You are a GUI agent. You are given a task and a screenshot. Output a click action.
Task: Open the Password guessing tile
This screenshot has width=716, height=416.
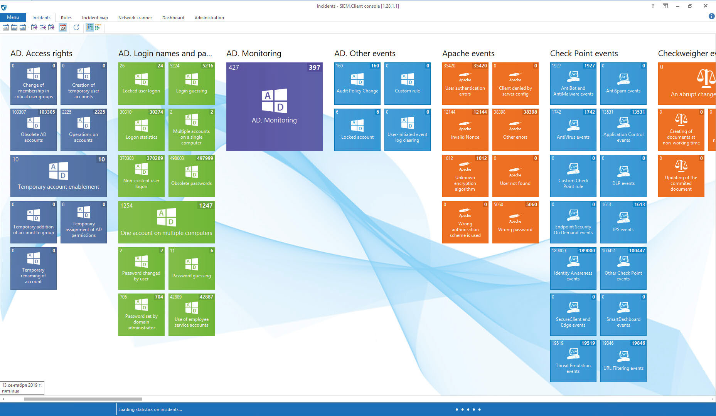[192, 268]
